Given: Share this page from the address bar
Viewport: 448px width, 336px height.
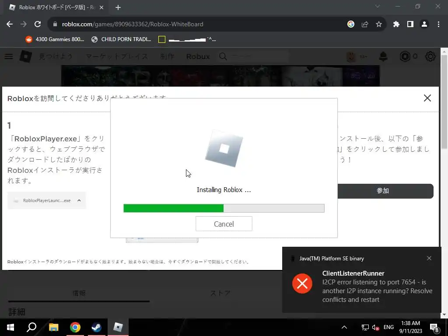Looking at the screenshot, I should coord(365,24).
